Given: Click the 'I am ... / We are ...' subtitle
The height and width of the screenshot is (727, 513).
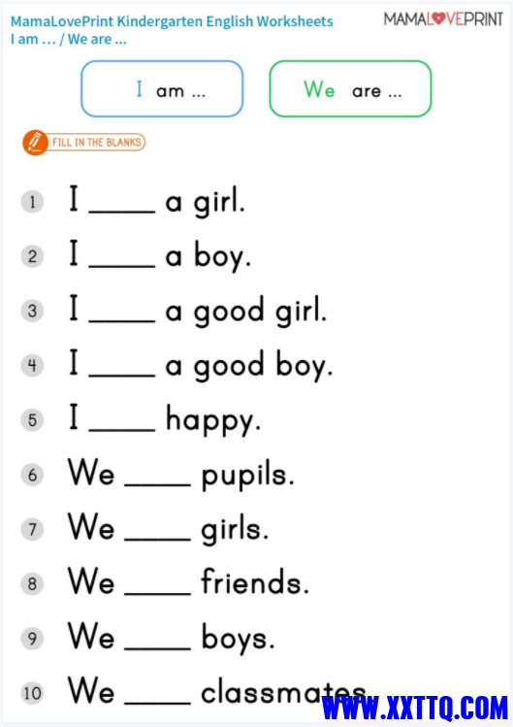Looking at the screenshot, I should [69, 40].
